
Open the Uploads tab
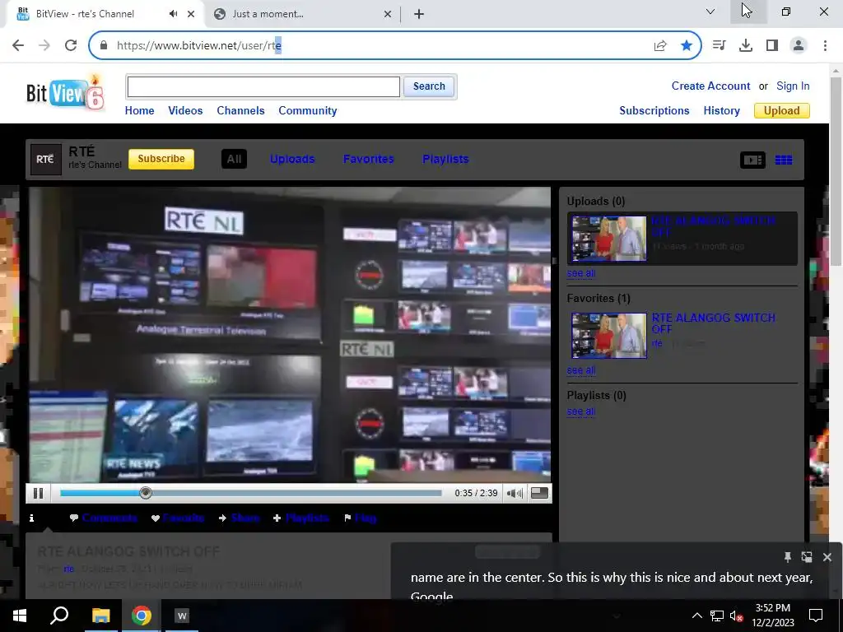point(292,159)
